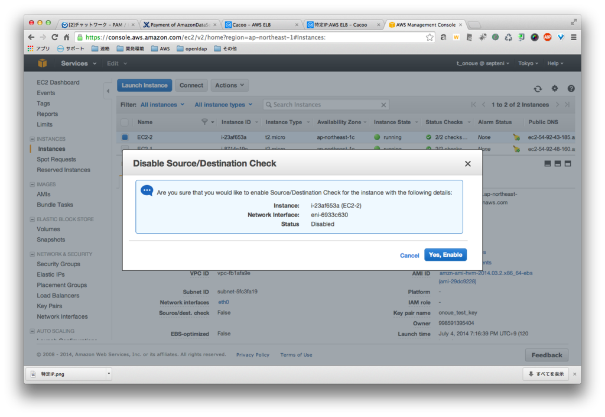Open the Actions dropdown menu

(230, 85)
